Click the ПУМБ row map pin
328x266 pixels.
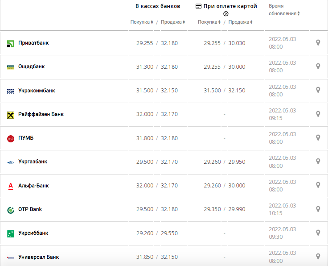[318, 138]
